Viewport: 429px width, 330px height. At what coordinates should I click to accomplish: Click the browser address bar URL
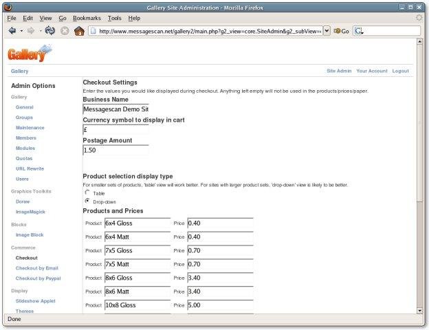click(x=210, y=31)
